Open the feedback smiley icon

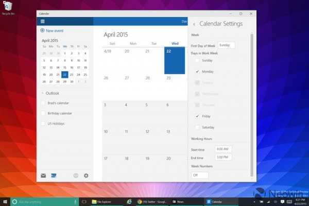pos(76,176)
